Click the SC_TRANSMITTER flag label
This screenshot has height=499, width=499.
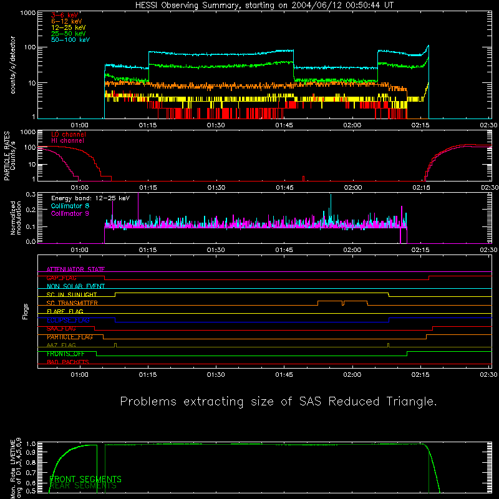click(72, 303)
